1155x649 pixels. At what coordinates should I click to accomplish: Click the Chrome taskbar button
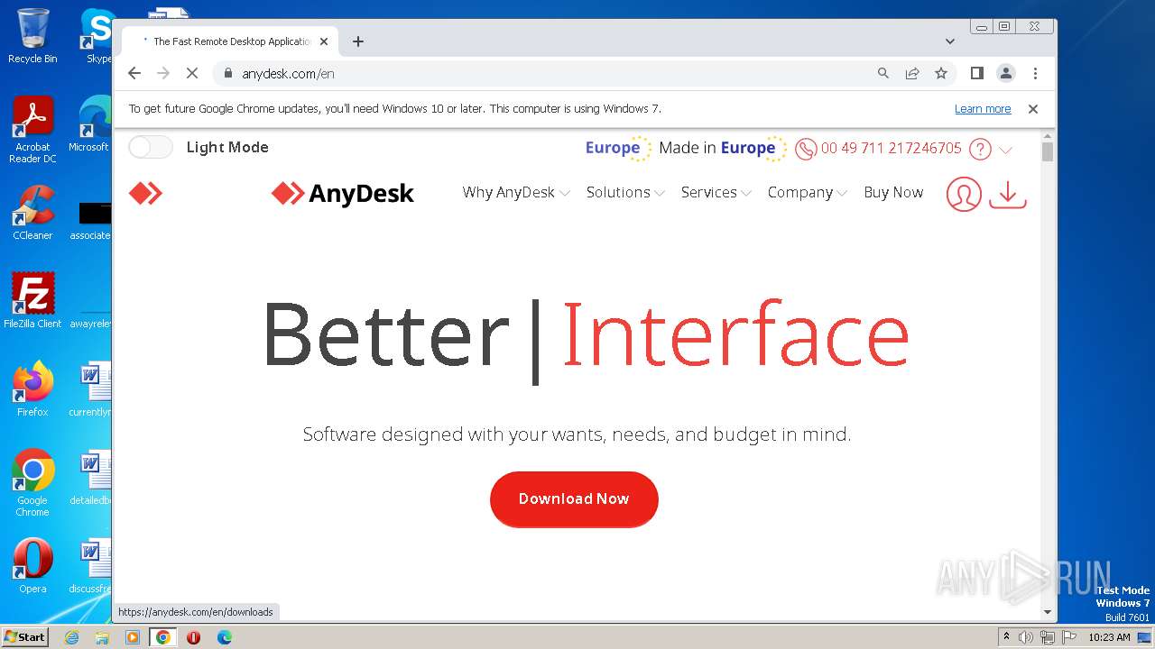pos(163,637)
